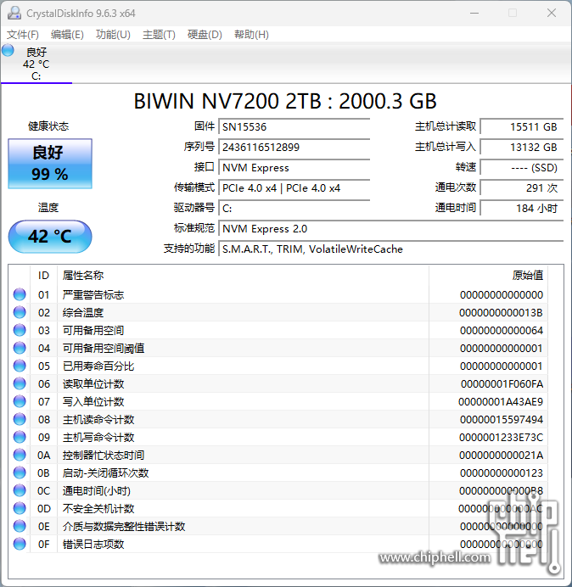Select the 通电时间(小时) attribute name
Screen dimensions: 572x587
pos(96,491)
